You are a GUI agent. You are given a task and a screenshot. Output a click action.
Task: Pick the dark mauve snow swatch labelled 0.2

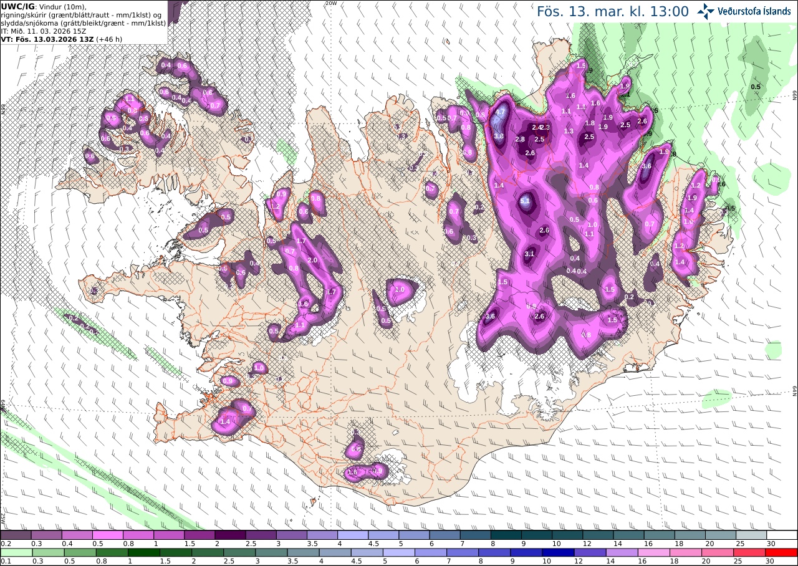16,535
